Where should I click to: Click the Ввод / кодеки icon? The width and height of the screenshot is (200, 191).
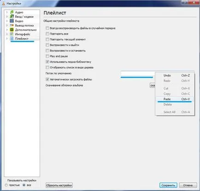click(12, 16)
